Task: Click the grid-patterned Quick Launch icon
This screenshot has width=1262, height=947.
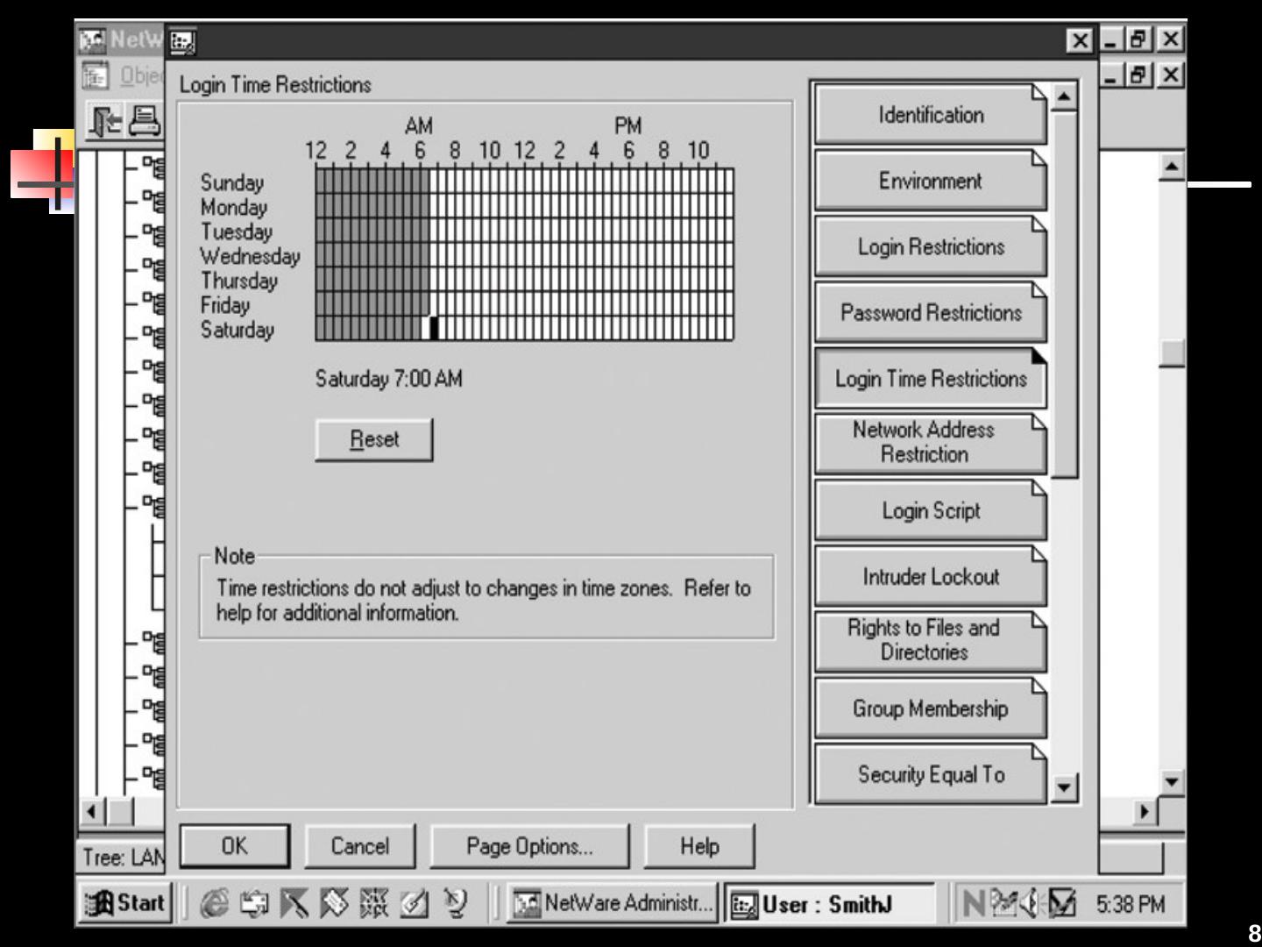Action: [x=374, y=903]
